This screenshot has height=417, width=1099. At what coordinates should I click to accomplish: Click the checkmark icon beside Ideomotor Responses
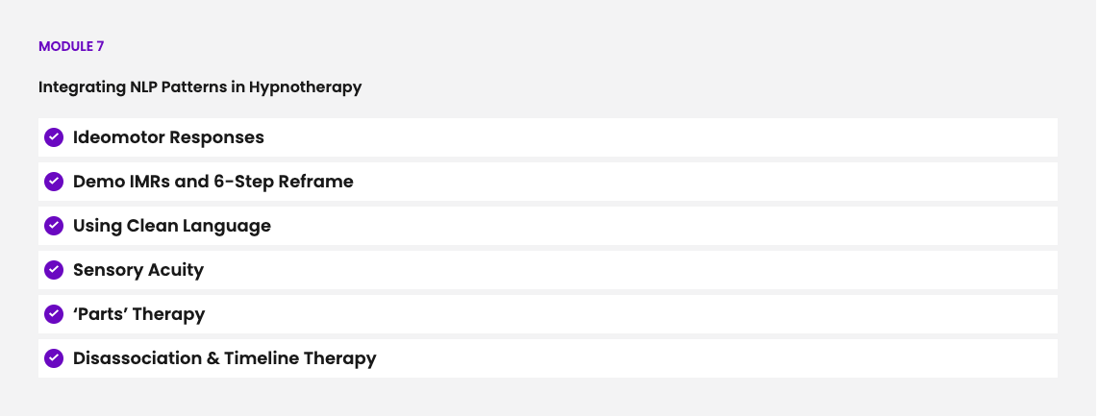click(x=54, y=137)
